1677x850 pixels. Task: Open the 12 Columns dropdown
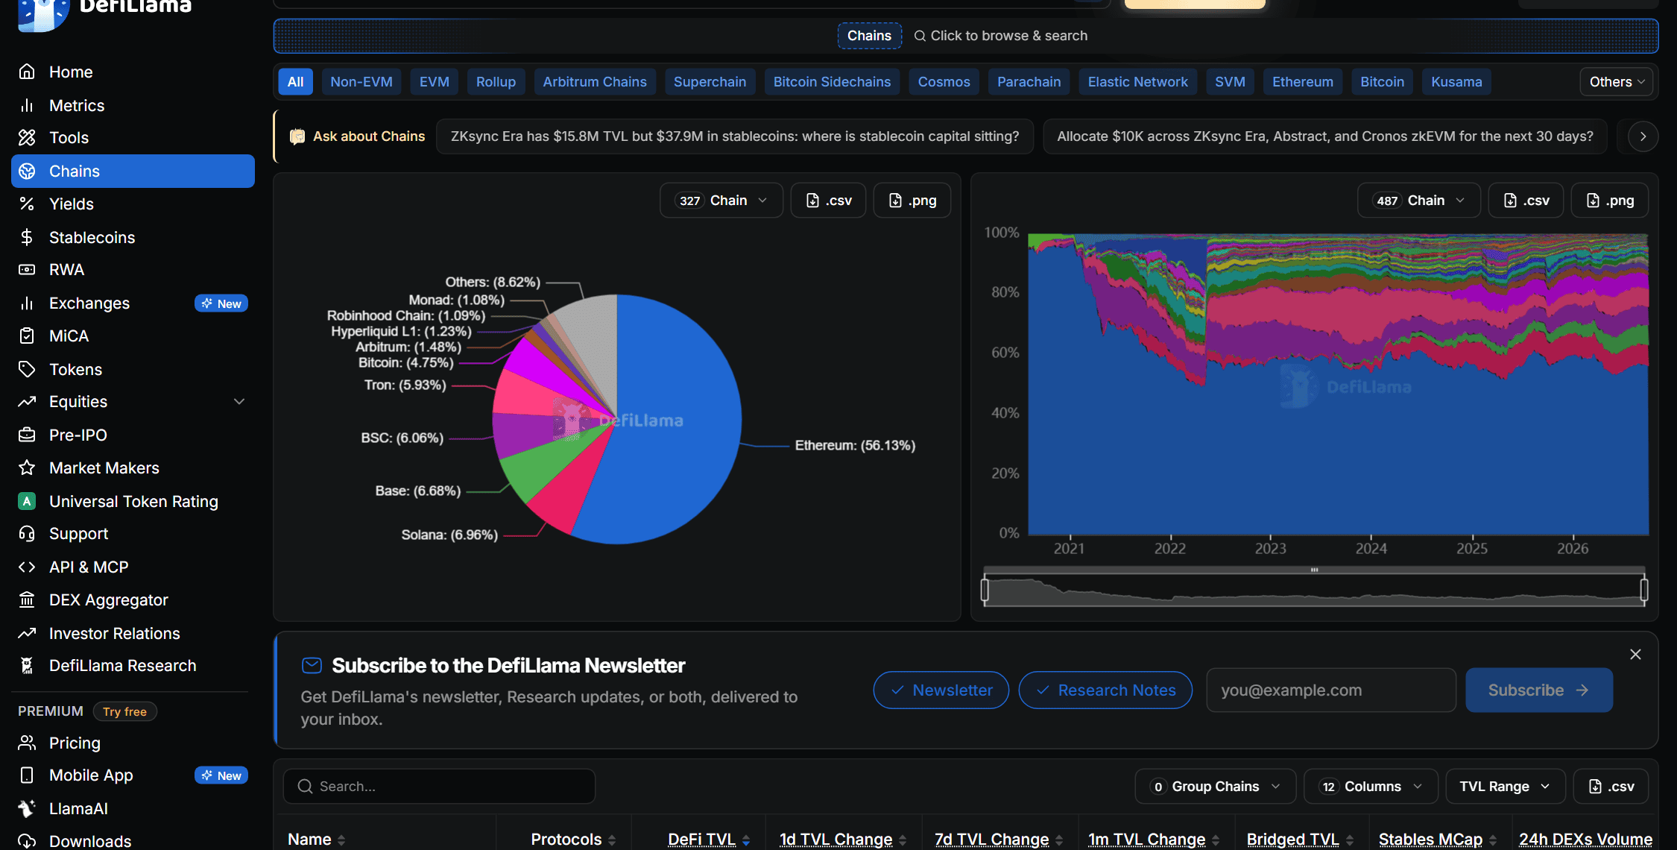click(1371, 786)
